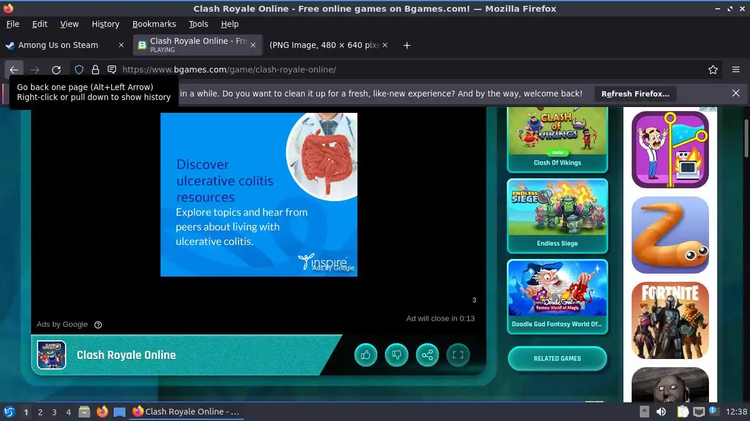Click the Clash Royale Online game title text
Image resolution: width=750 pixels, height=421 pixels.
(126, 355)
